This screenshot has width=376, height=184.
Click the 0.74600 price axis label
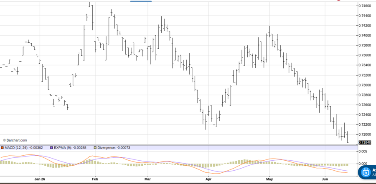coord(365,6)
